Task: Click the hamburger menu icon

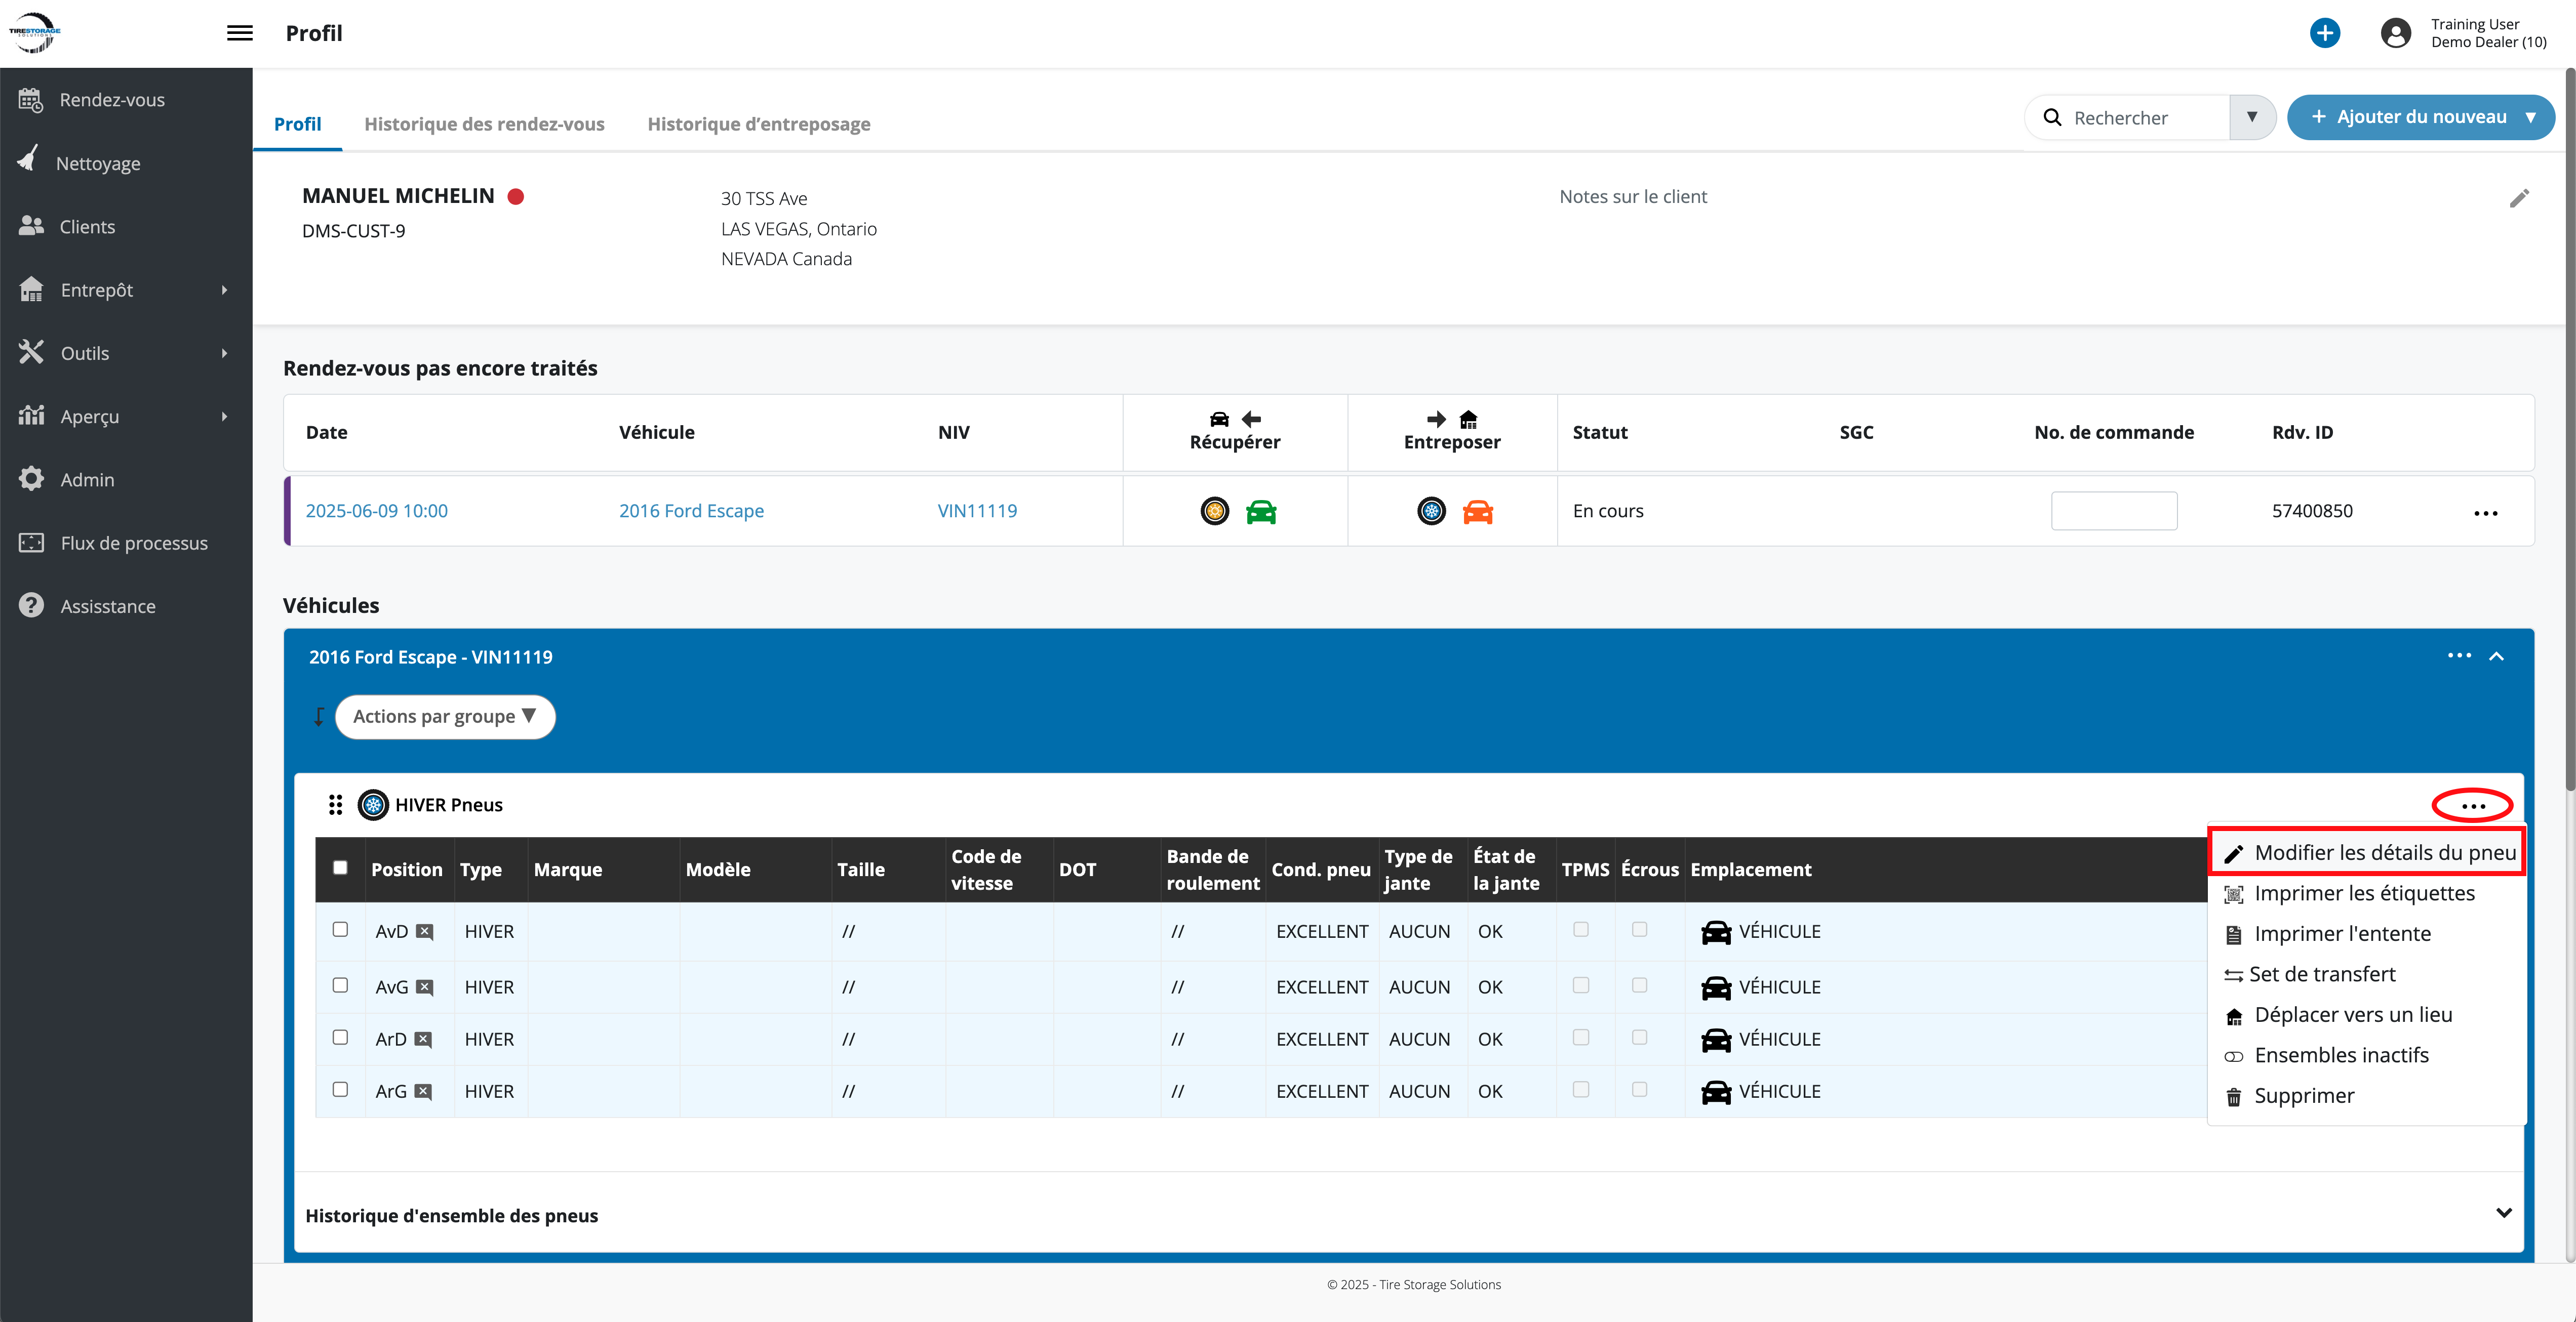Action: 239,33
